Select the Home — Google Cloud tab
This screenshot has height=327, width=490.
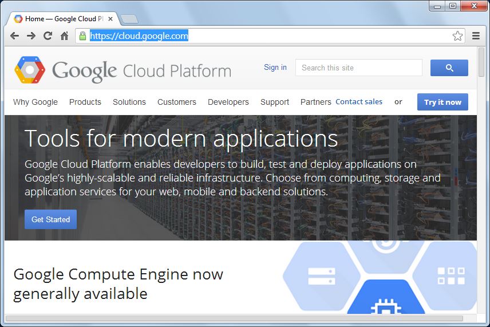click(x=62, y=19)
